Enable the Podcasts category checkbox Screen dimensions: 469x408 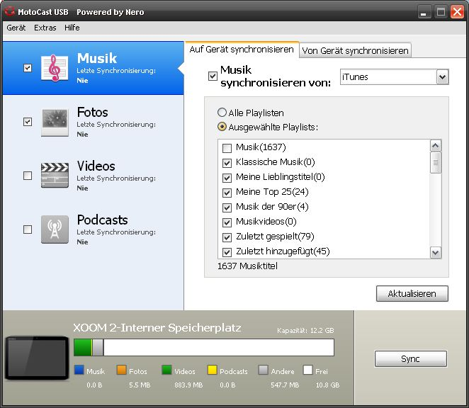pos(28,229)
